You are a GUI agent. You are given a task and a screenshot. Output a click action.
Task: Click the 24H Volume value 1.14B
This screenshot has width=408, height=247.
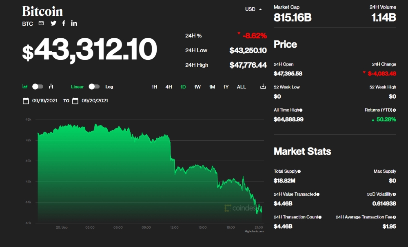click(x=384, y=18)
